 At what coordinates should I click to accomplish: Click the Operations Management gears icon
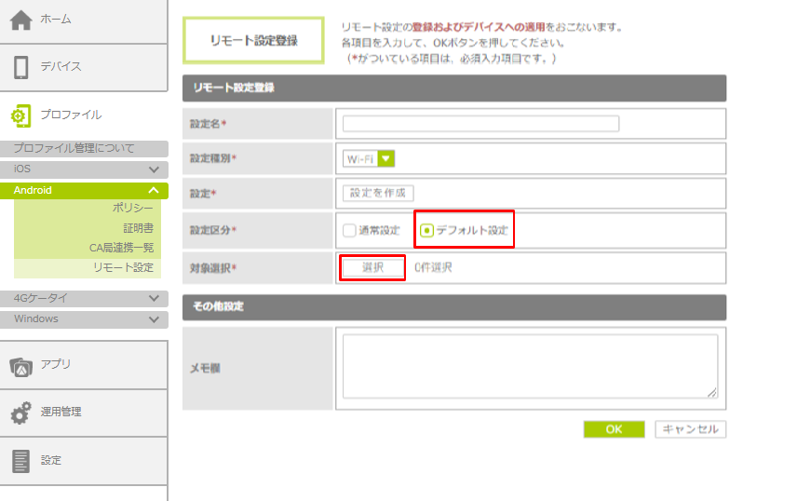[20, 413]
